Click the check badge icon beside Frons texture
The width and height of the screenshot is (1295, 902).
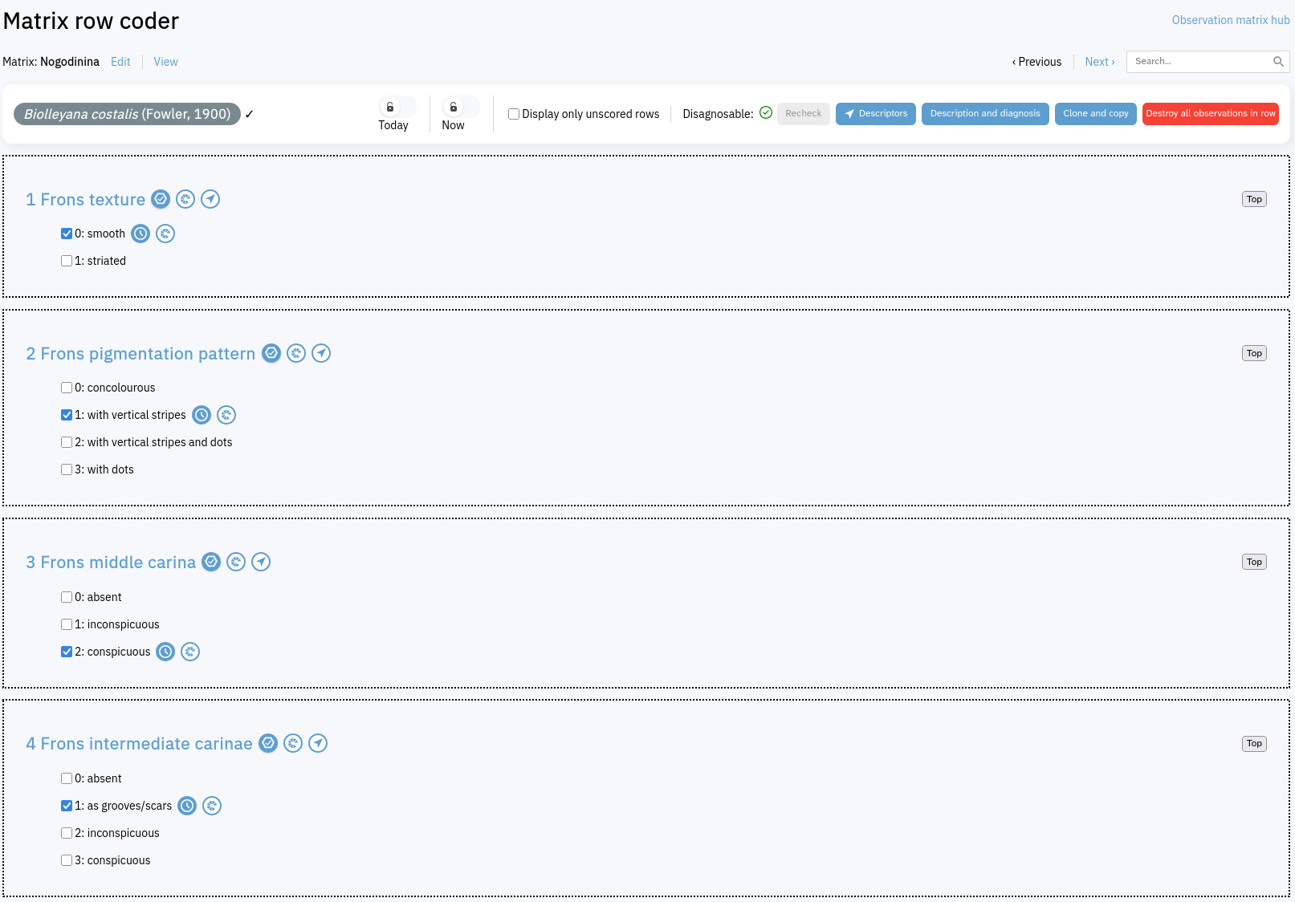click(161, 199)
